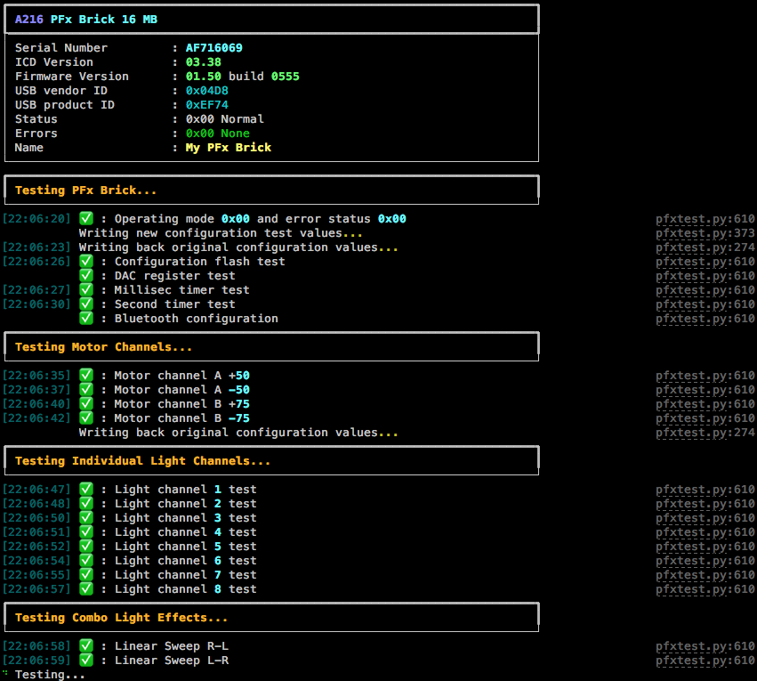Click firmware version 01.50
The width and height of the screenshot is (757, 681).
pyautogui.click(x=203, y=77)
